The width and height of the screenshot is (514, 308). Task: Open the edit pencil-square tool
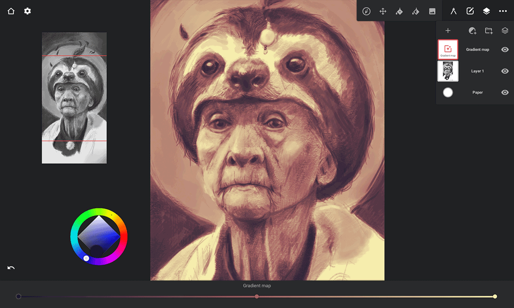[x=470, y=11]
